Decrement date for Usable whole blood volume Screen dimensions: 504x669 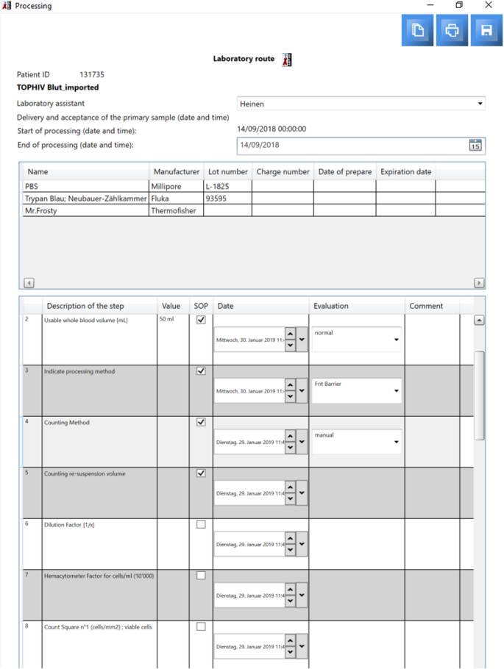pos(291,346)
